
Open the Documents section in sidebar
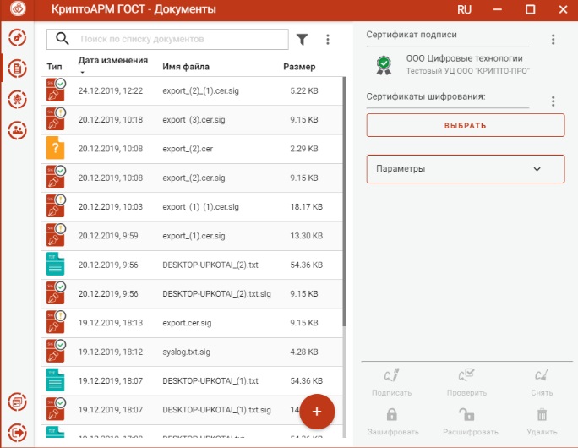pos(16,68)
